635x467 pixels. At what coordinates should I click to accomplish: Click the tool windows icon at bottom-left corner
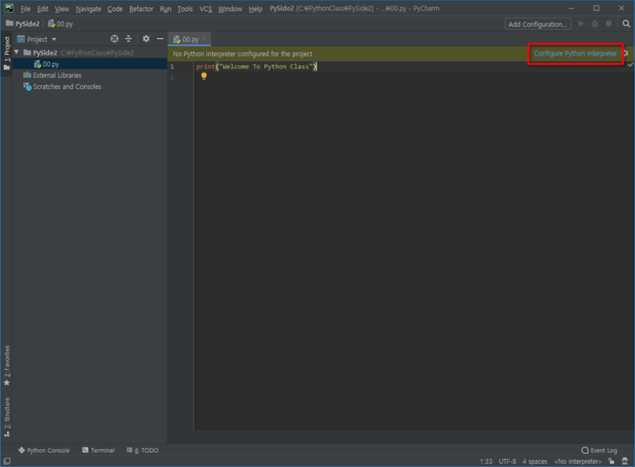7,461
